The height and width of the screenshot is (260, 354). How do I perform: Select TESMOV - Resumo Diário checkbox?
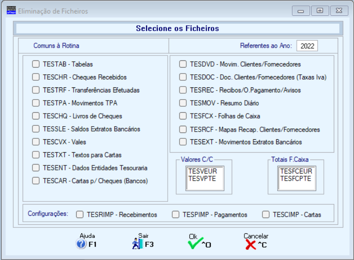[183, 103]
